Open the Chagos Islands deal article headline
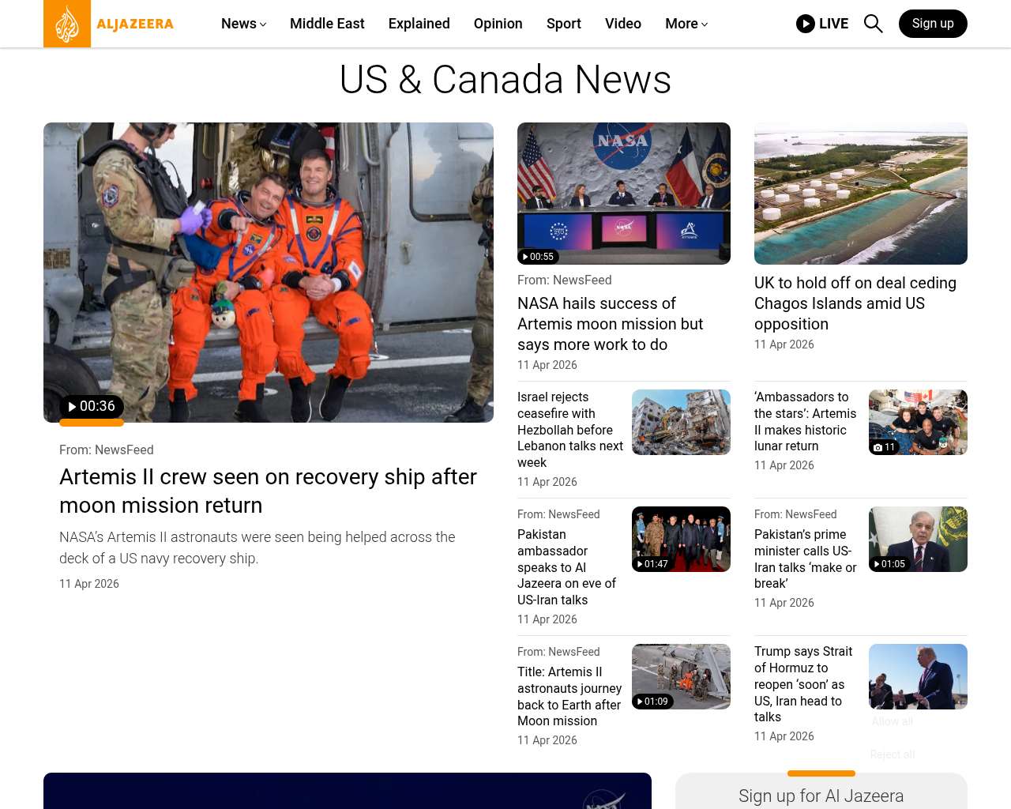1011x809 pixels. click(x=855, y=303)
